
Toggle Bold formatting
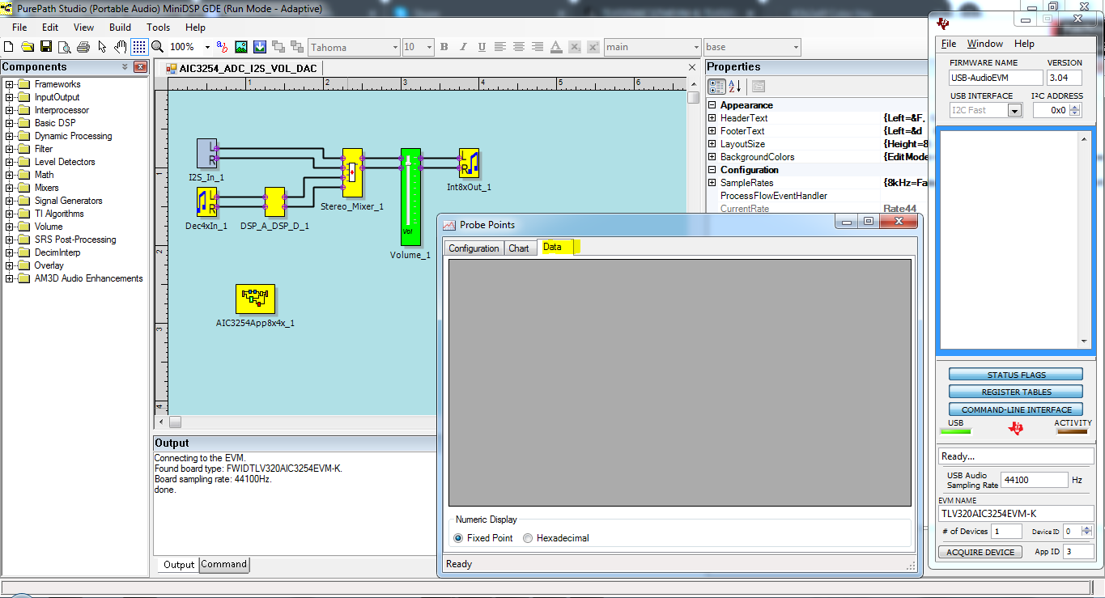tap(444, 47)
